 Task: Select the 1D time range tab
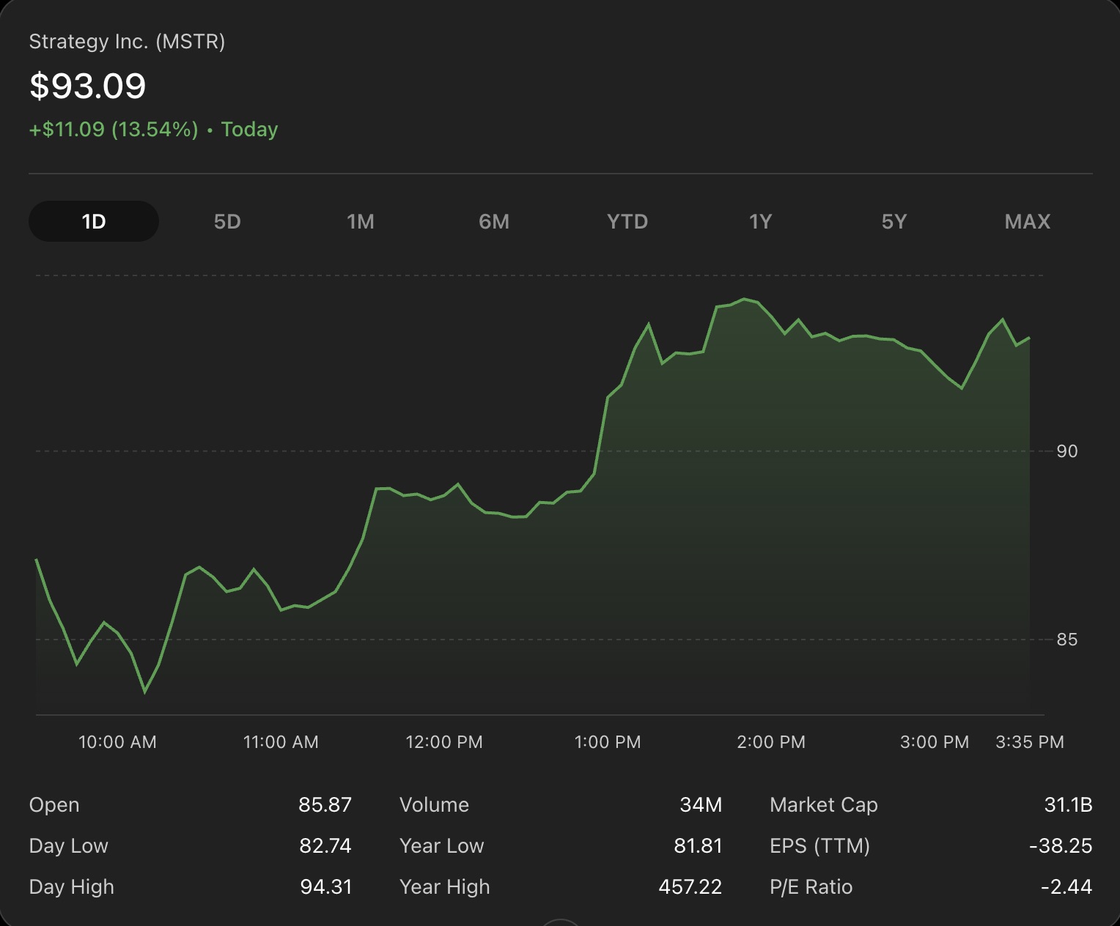click(94, 221)
